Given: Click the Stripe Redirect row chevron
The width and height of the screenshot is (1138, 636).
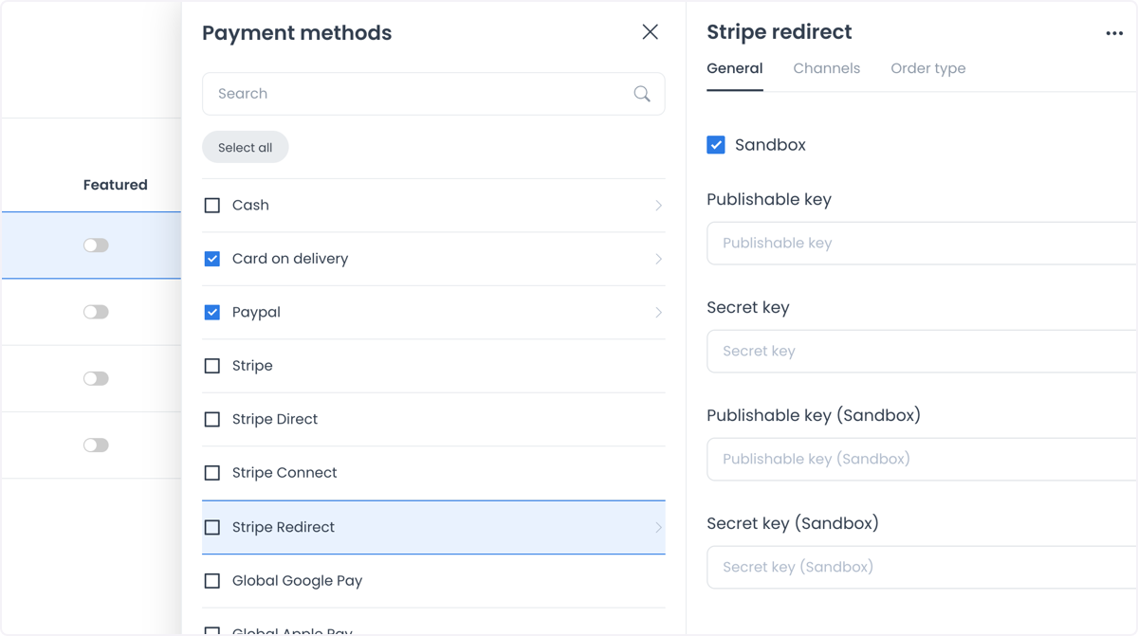Looking at the screenshot, I should pos(658,527).
